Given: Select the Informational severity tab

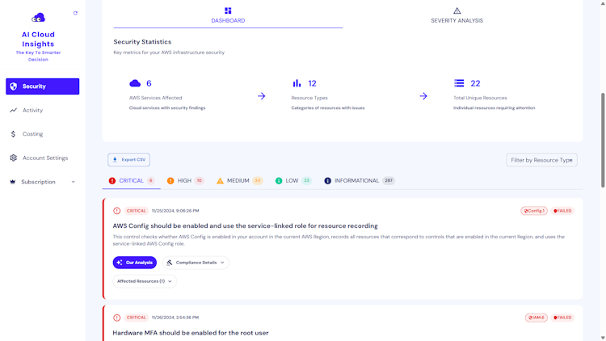Looking at the screenshot, I should point(359,180).
